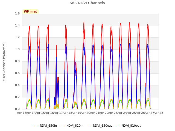Click the Apr 25 x-axis label
This screenshot has width=175, height=131.
131,113
